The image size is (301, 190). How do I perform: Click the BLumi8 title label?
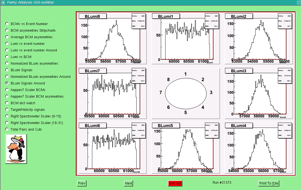point(93,16)
